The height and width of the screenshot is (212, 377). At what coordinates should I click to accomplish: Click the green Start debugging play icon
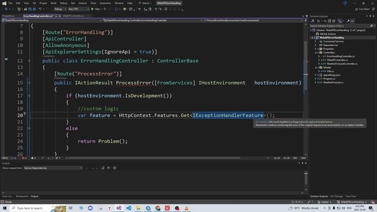click(x=92, y=9)
